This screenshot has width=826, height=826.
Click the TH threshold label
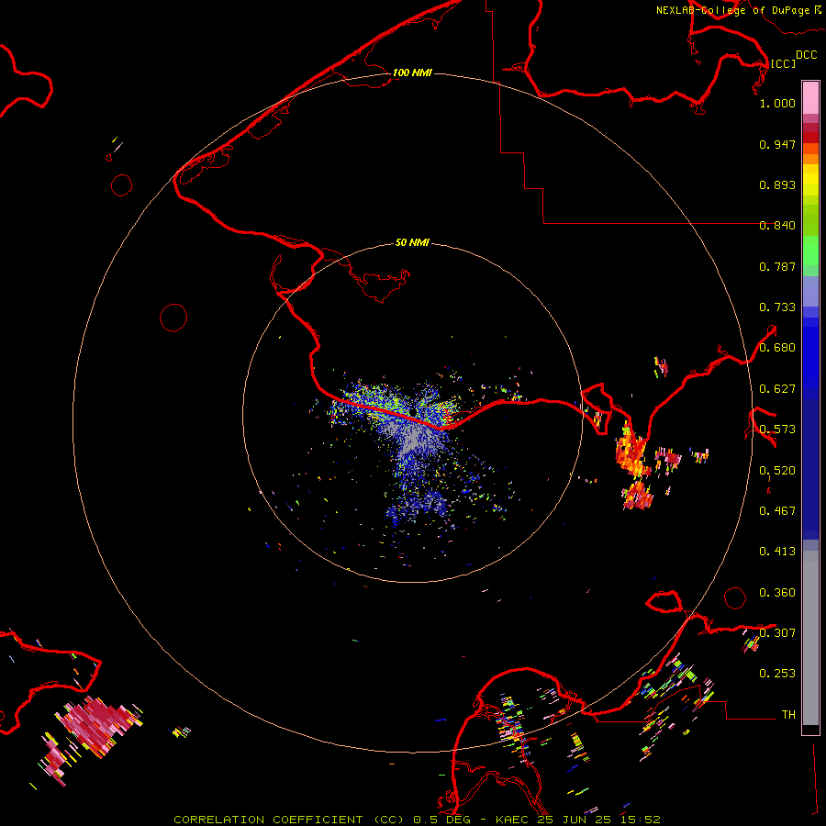788,714
